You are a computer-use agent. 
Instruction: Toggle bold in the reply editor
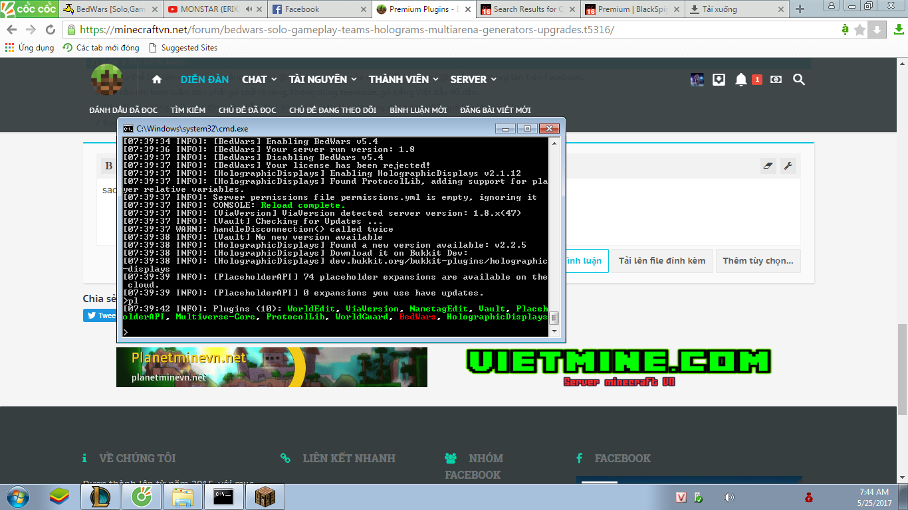[x=108, y=166]
